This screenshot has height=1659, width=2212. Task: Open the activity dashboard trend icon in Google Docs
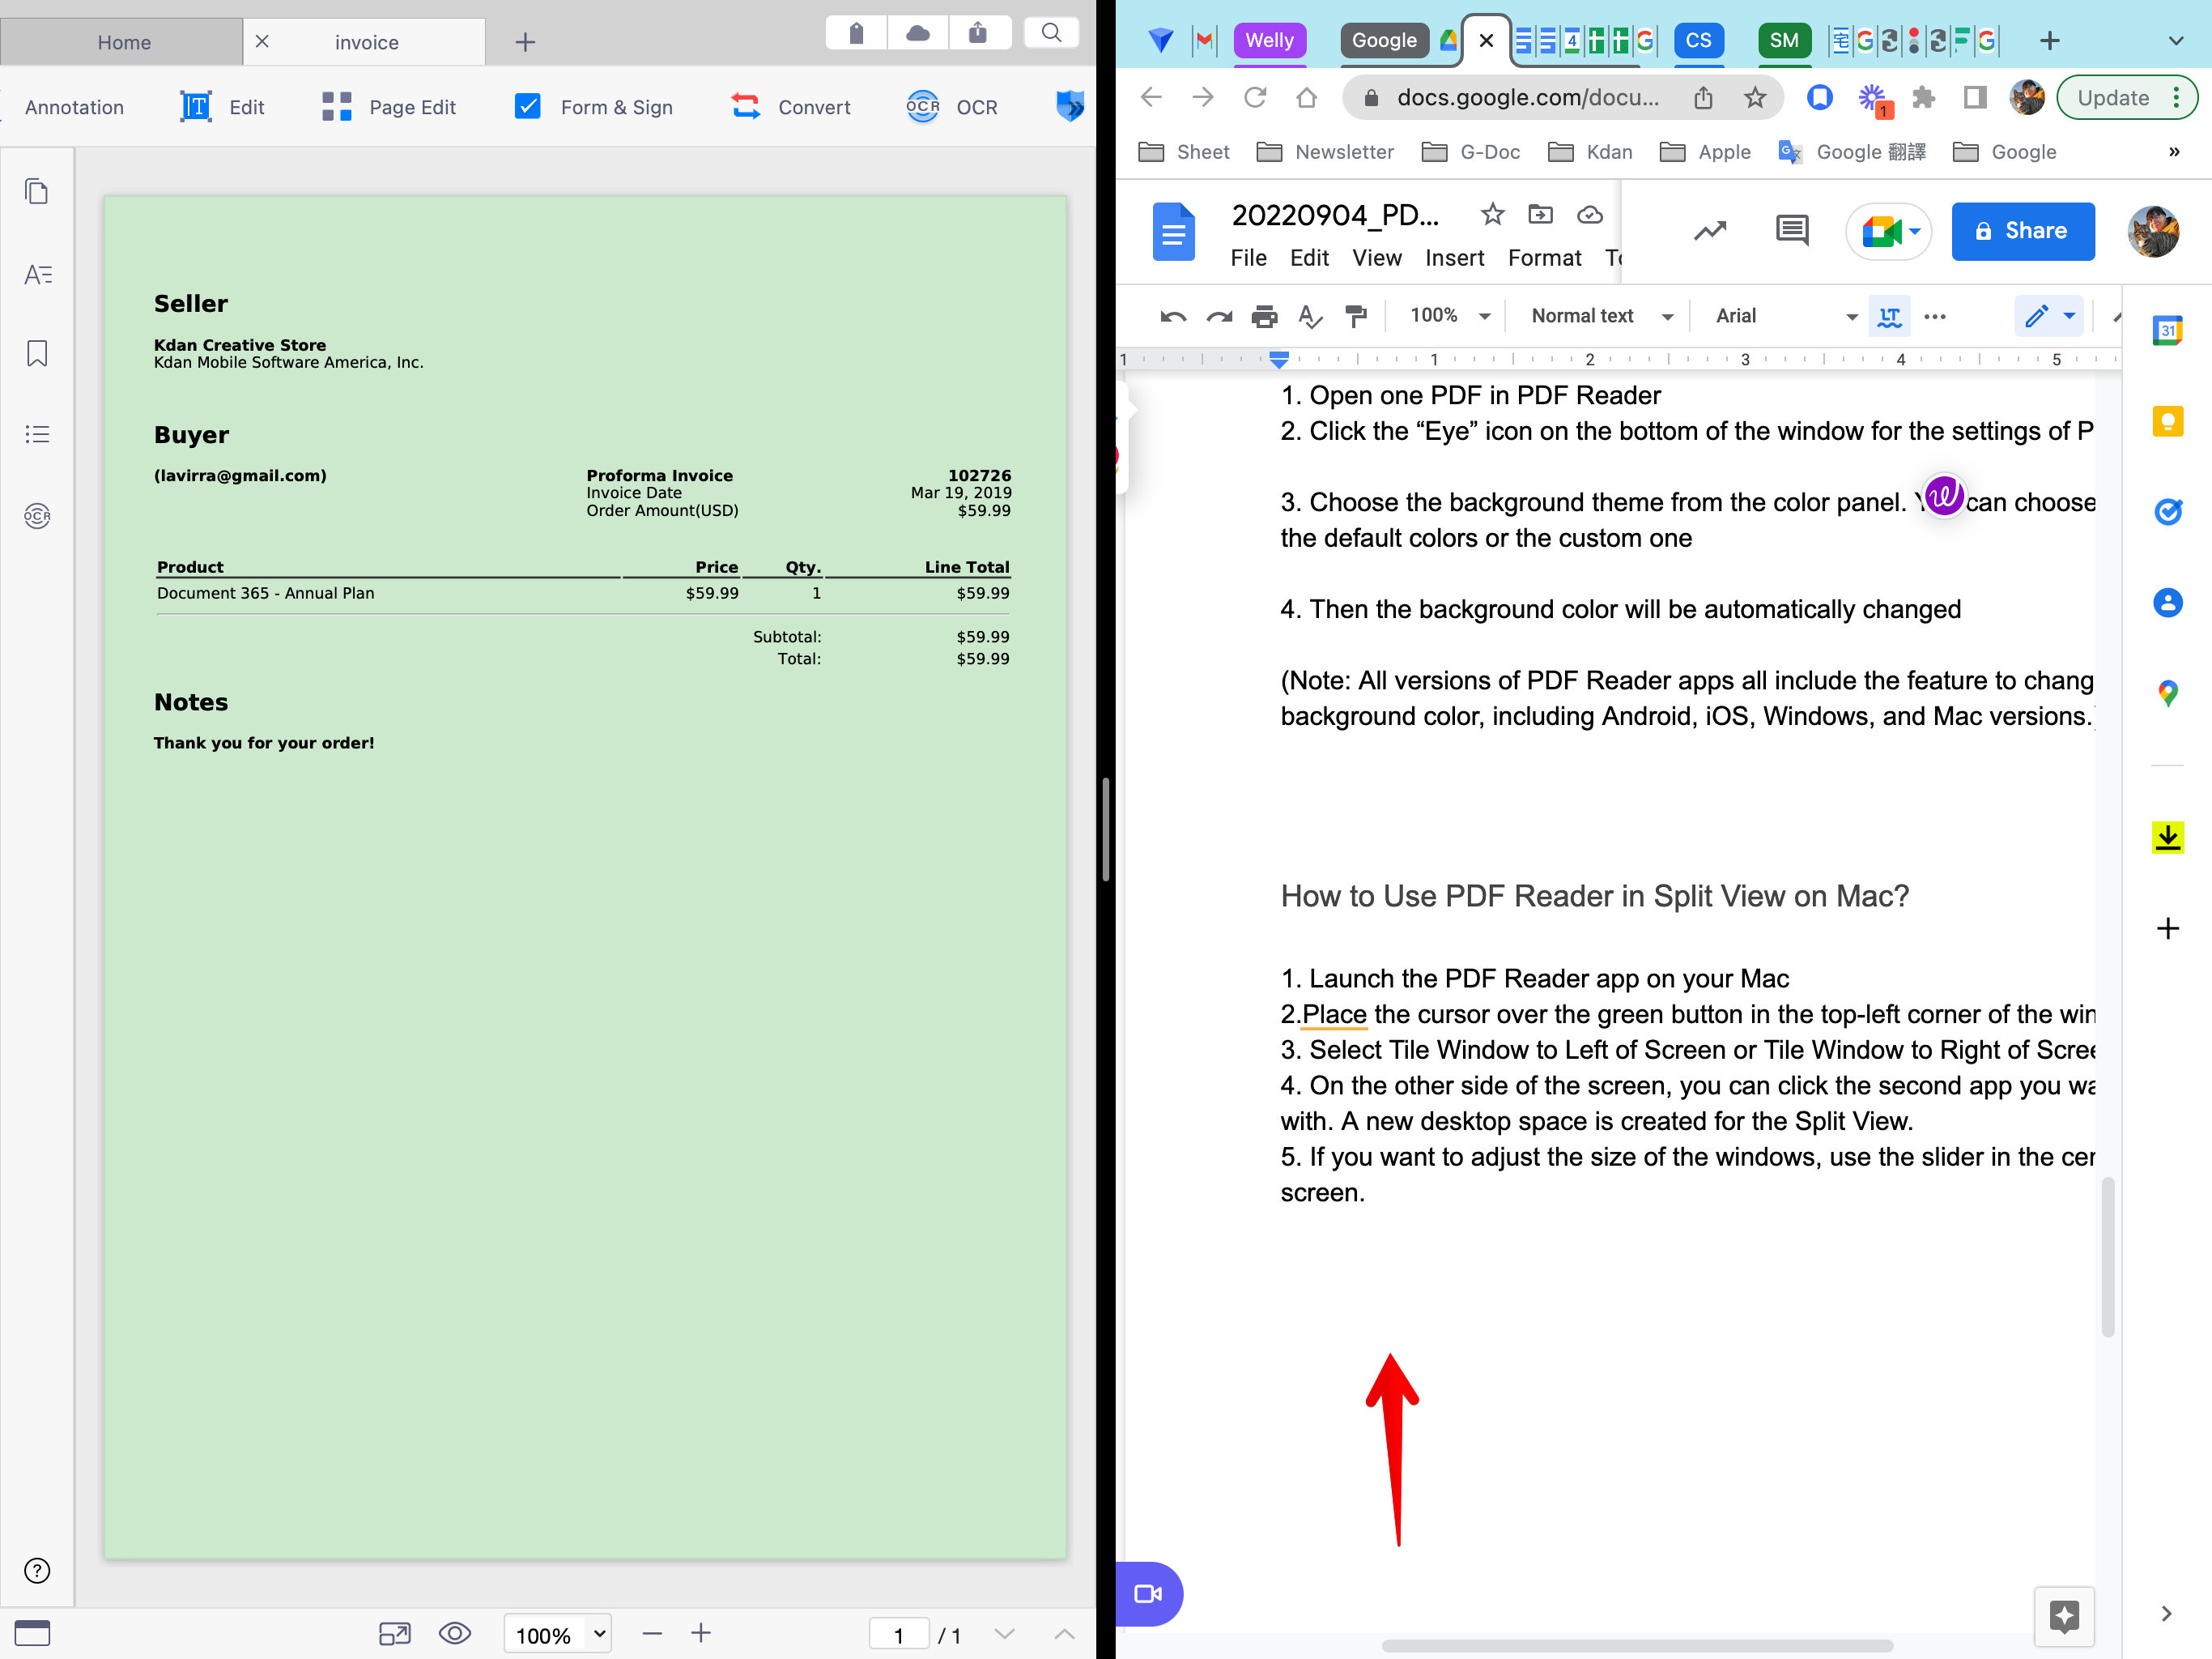point(1710,231)
